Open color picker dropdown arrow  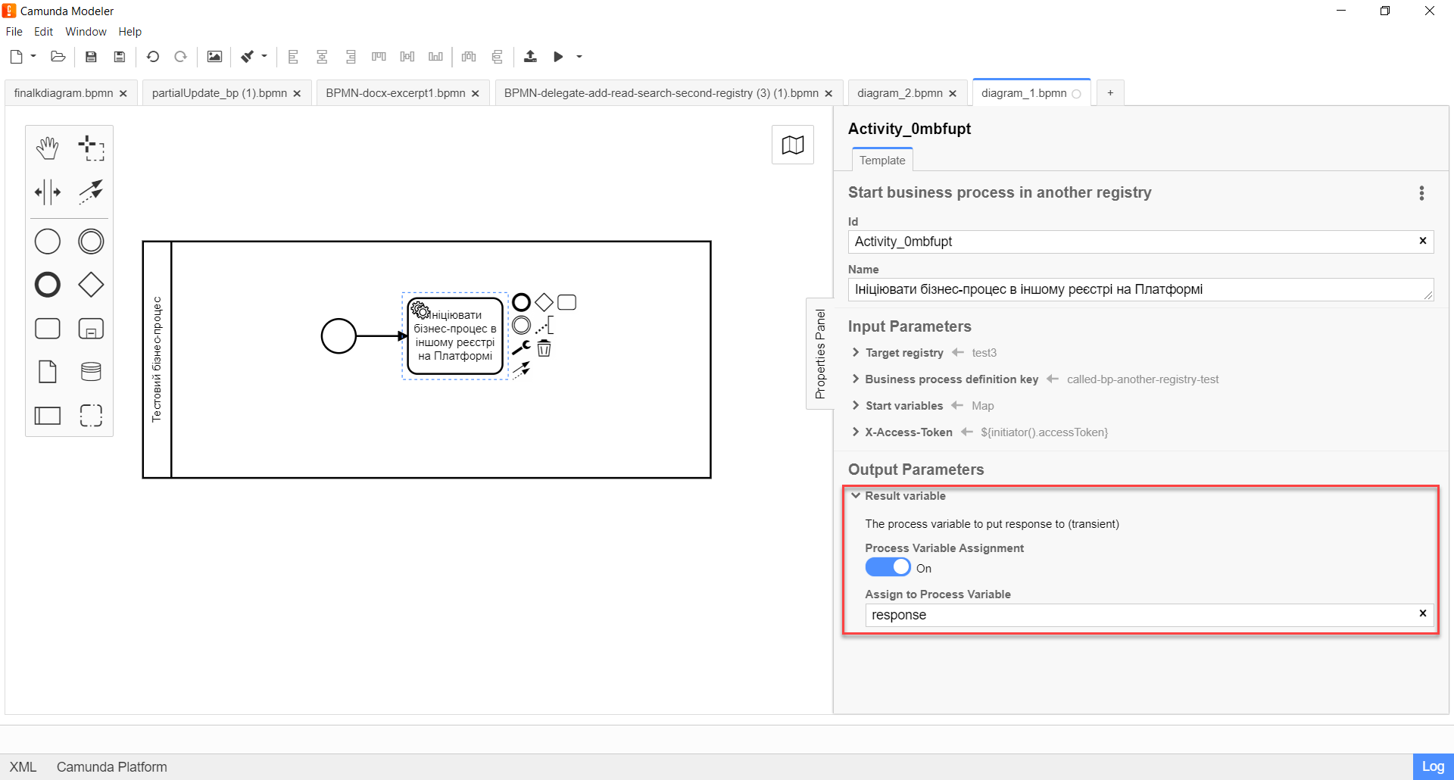click(x=264, y=56)
